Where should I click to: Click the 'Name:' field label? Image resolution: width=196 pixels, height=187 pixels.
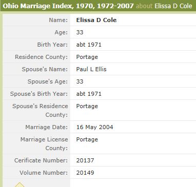(58, 20)
